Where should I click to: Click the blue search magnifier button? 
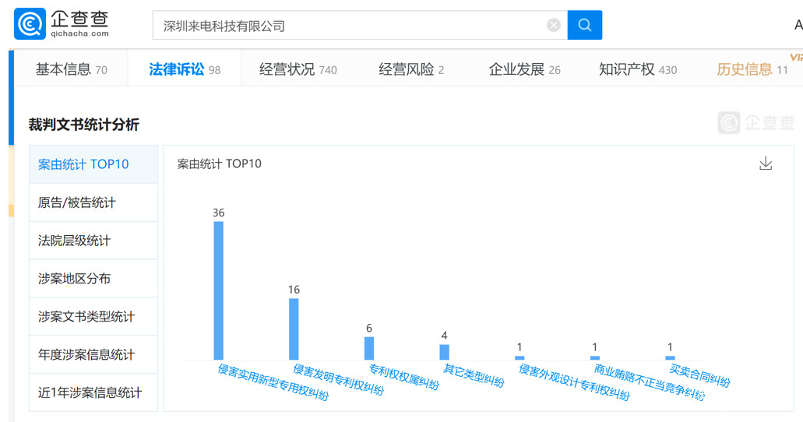[585, 25]
